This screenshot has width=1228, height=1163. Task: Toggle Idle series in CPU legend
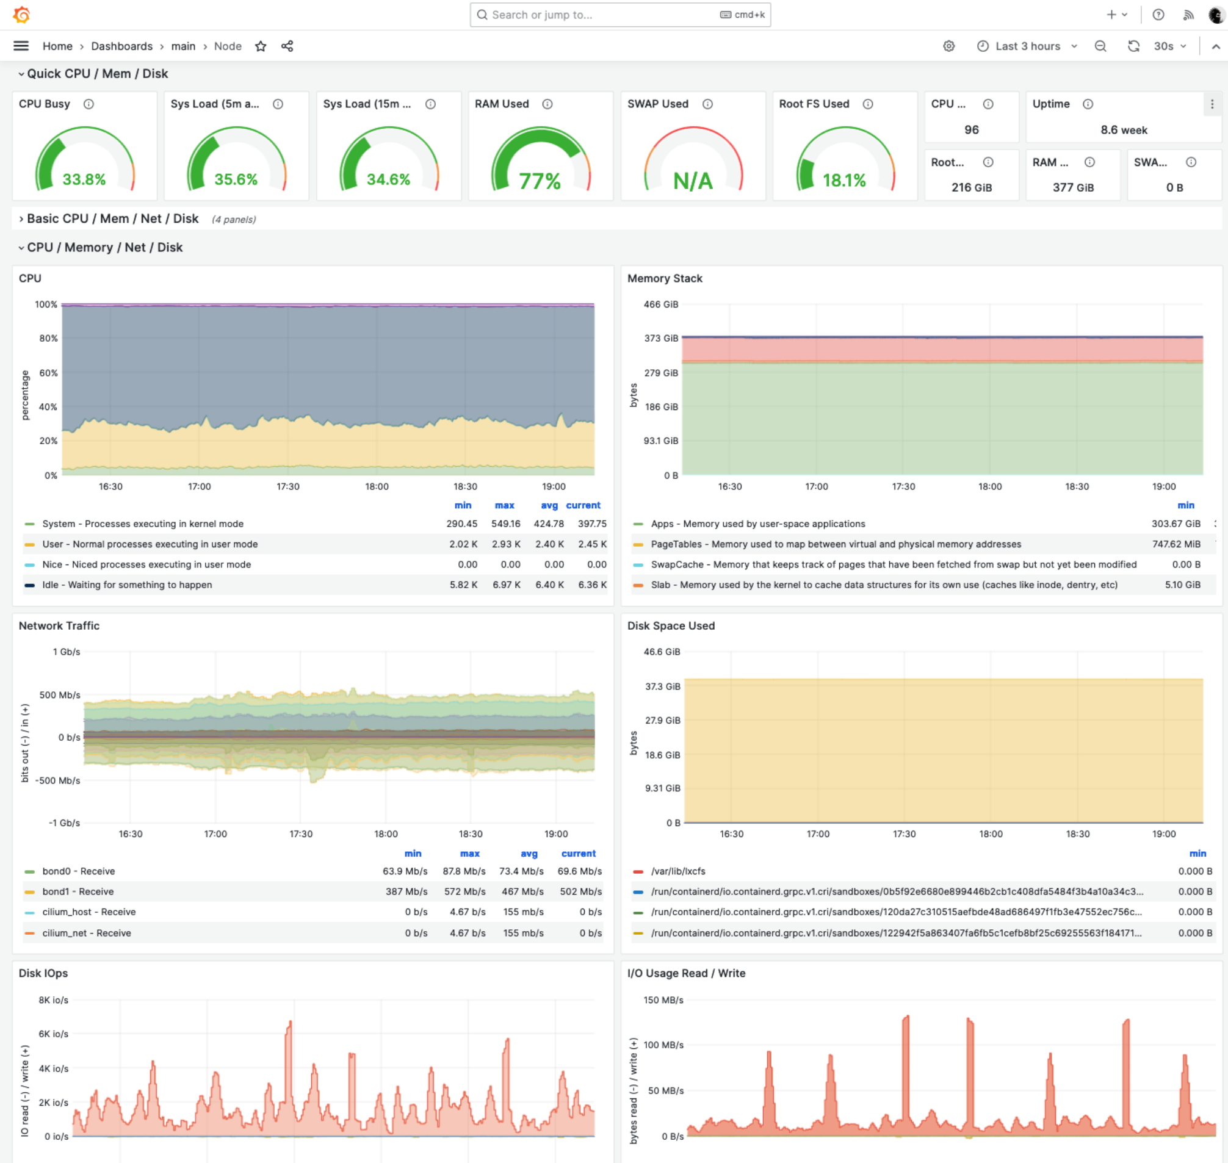point(126,585)
